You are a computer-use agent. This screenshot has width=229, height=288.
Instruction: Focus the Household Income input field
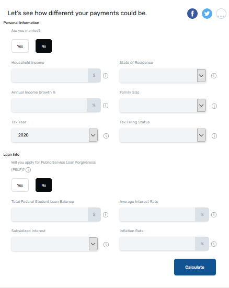[x=50, y=75]
